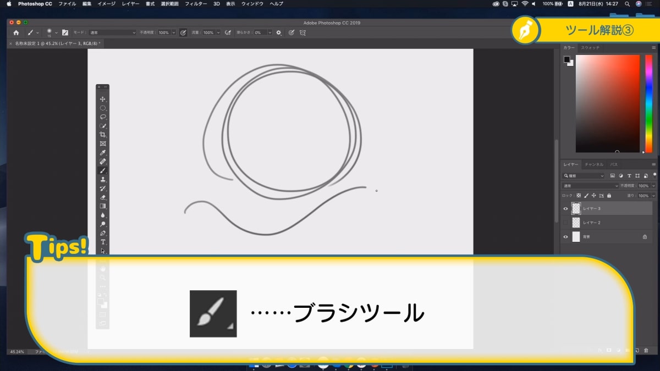The width and height of the screenshot is (660, 371).
Task: Switch to the パス tab
Action: pos(614,164)
